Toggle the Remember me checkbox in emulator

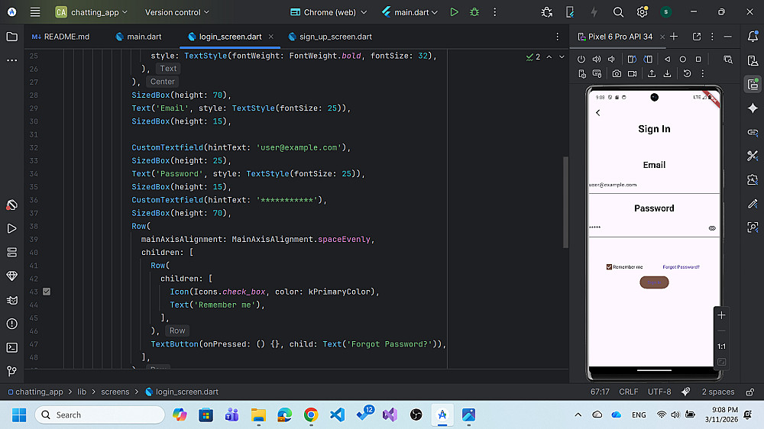tap(609, 267)
